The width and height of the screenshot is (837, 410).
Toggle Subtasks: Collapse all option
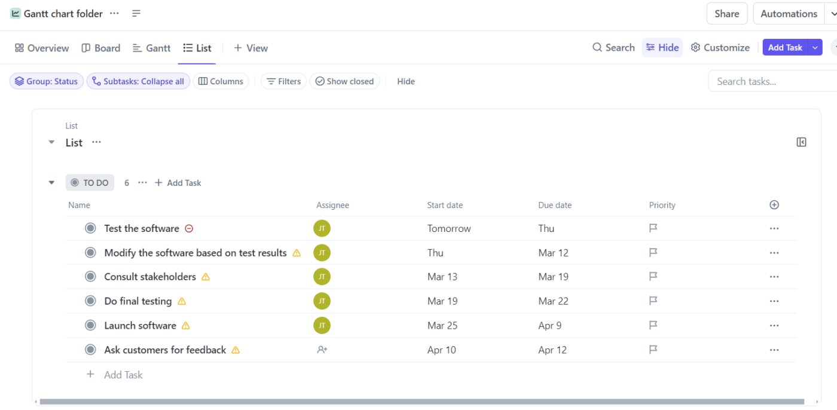tap(139, 81)
